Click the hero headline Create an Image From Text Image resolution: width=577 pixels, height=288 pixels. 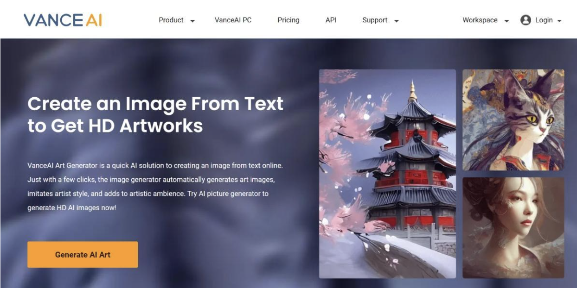[x=155, y=103]
